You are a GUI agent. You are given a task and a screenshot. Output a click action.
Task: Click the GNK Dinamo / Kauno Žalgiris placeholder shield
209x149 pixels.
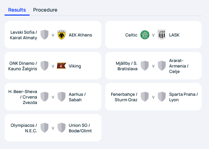pos(44,66)
